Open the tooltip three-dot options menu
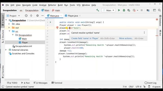The image size is (163, 91). click(x=144, y=33)
